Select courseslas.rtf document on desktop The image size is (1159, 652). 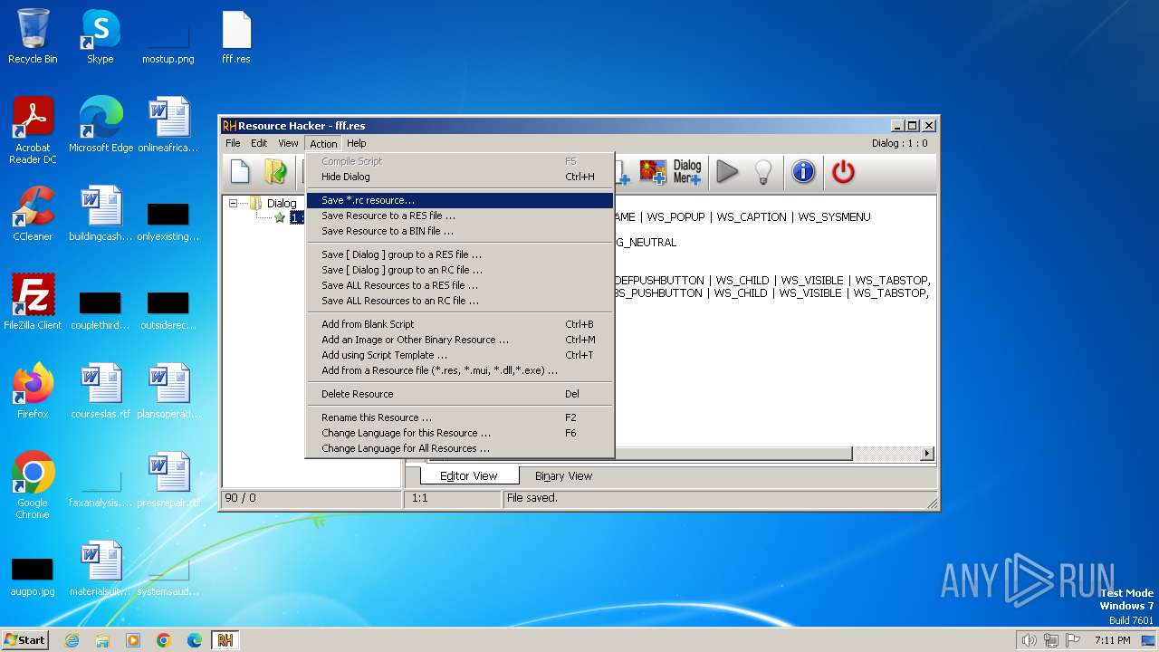click(x=101, y=392)
